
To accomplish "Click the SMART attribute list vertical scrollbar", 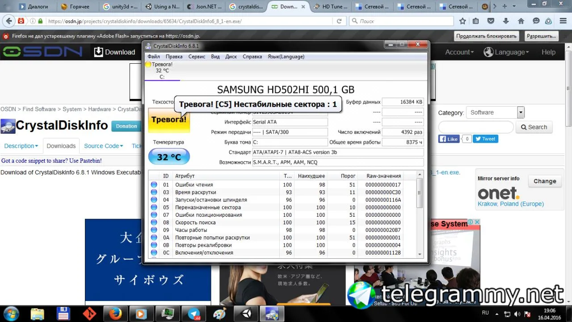I will (x=420, y=214).
